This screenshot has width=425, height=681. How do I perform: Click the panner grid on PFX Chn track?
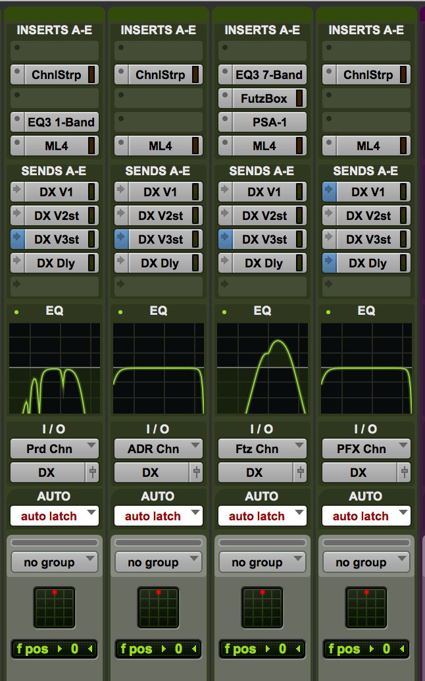coord(366,607)
